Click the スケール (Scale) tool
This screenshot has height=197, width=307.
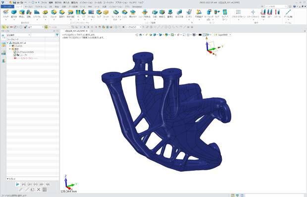coord(277,14)
